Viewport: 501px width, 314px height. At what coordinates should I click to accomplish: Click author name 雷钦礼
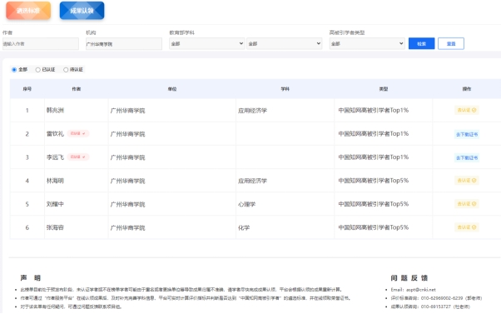click(x=55, y=133)
